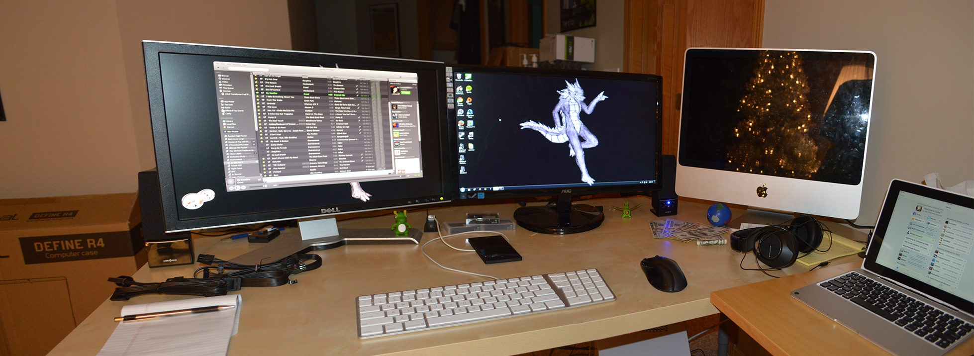The height and width of the screenshot is (356, 974).
Task: Open Recycle Bin desktop icon
Action: [x=459, y=77]
